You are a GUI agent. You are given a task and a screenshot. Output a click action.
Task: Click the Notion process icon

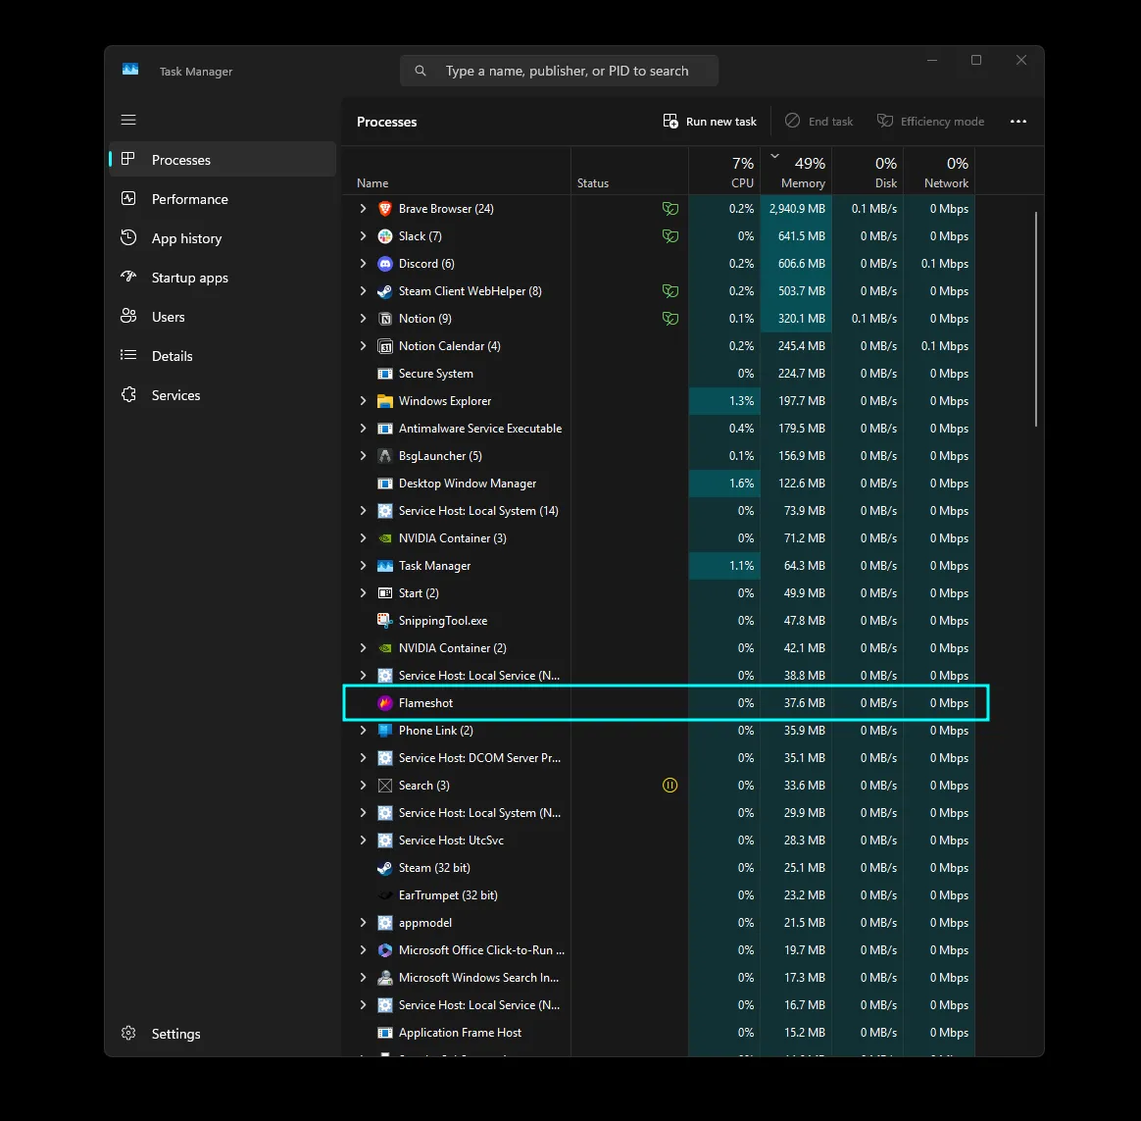[x=385, y=319]
